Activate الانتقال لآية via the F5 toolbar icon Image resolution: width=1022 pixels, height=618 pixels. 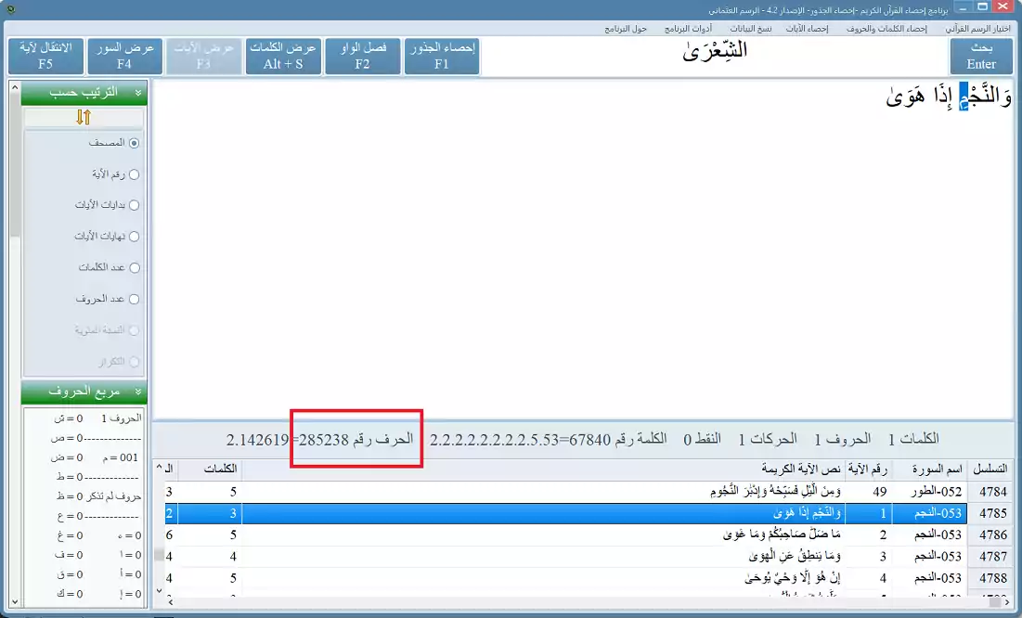[x=45, y=56]
